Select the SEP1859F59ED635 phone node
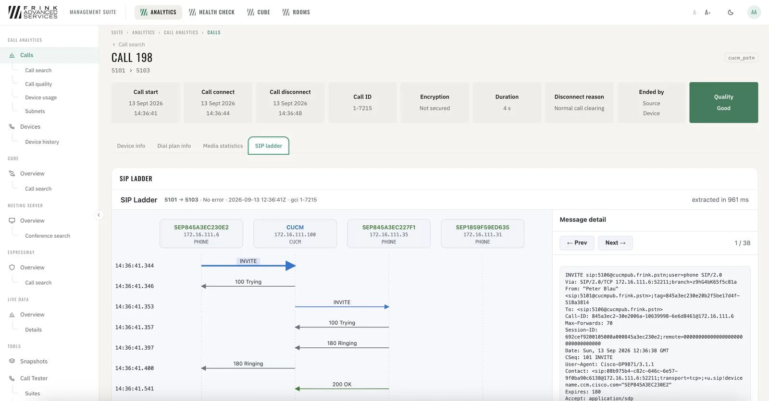This screenshot has height=401, width=769. [x=483, y=234]
